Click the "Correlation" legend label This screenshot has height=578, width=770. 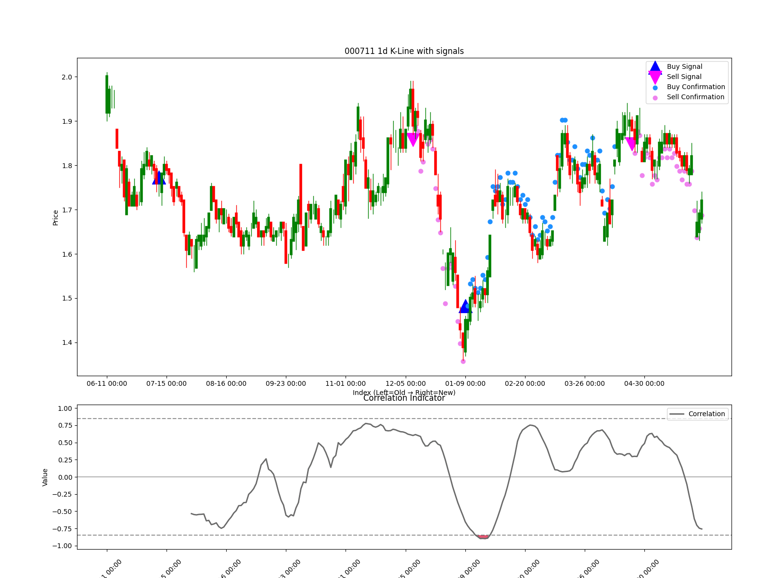(x=706, y=414)
